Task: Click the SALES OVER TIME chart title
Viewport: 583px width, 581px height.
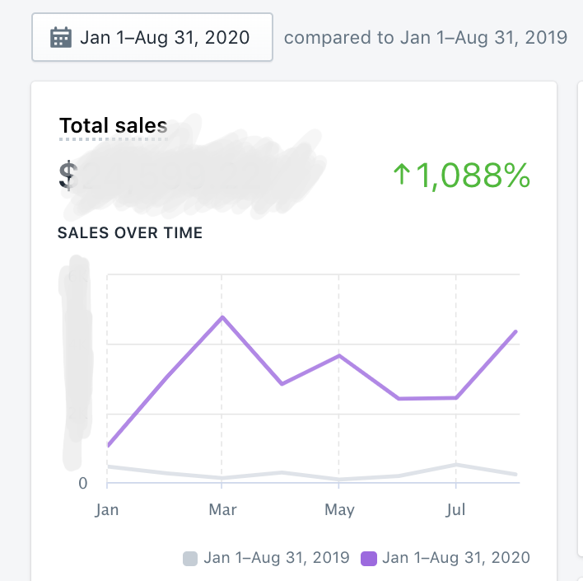Action: pyautogui.click(x=130, y=233)
